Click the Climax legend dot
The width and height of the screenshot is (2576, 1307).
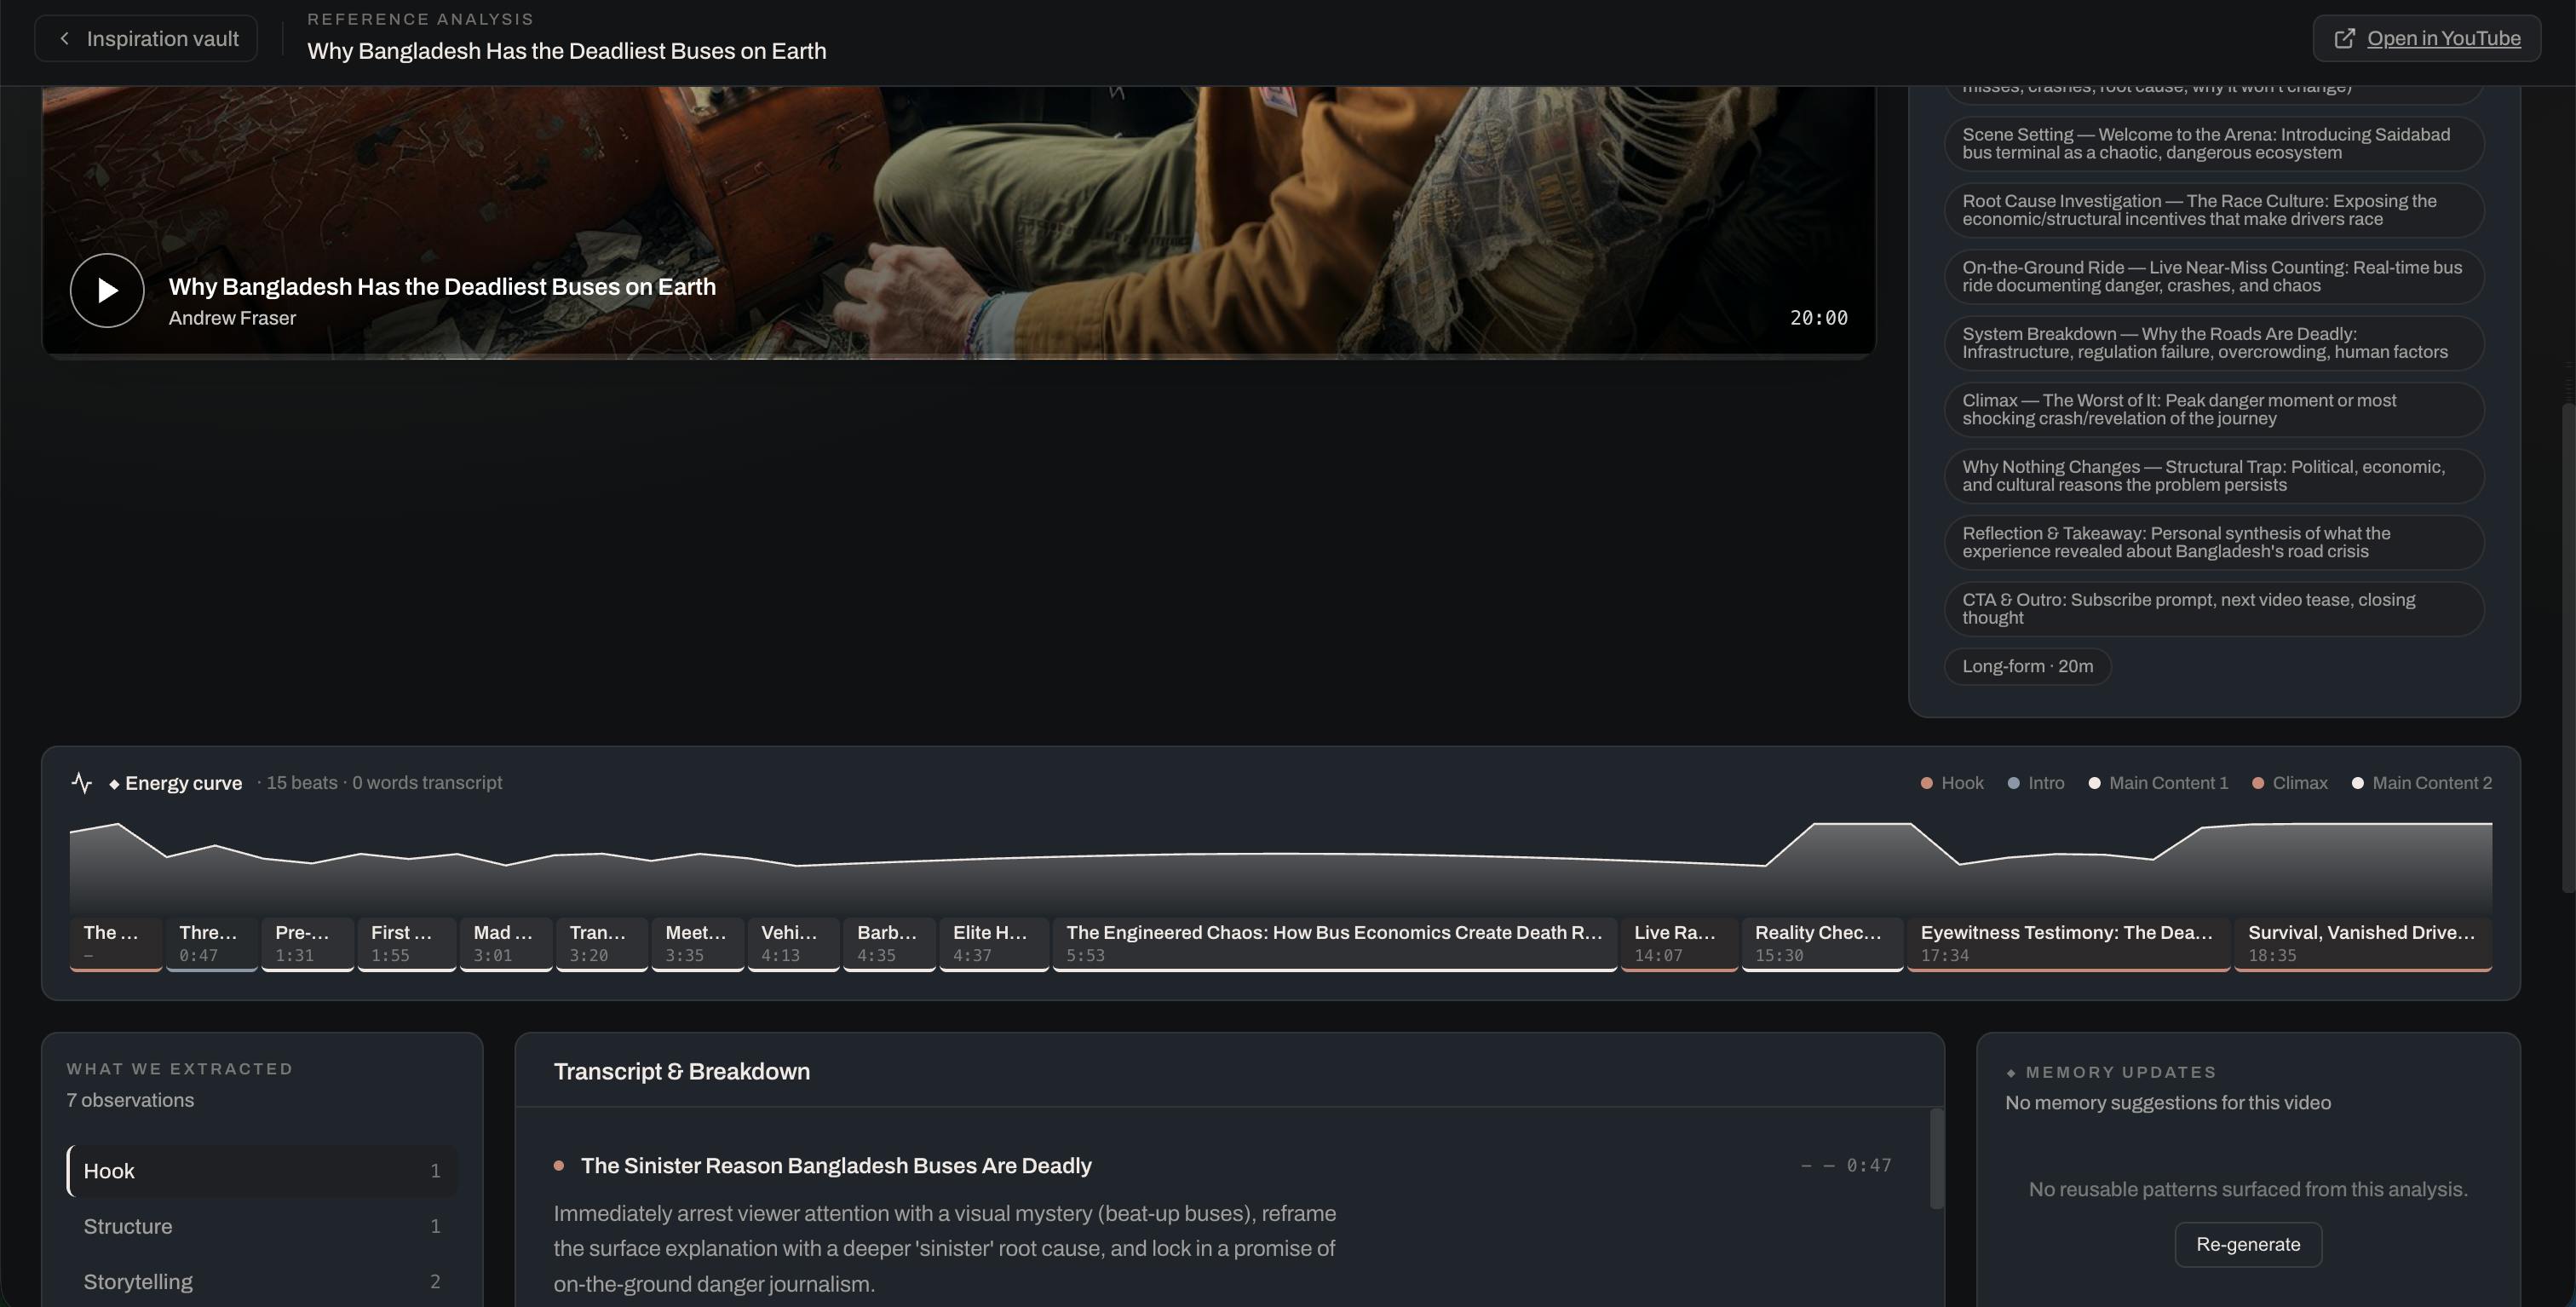tap(2258, 783)
